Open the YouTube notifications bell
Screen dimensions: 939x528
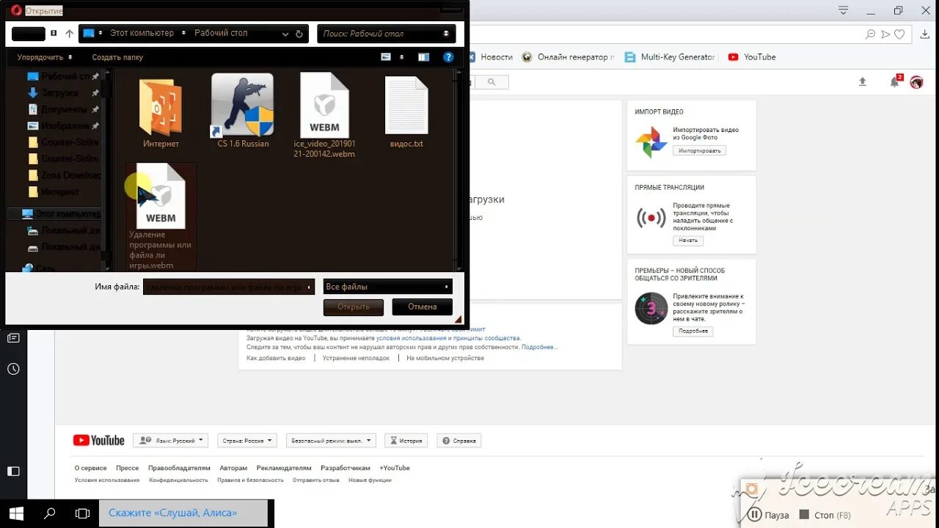(x=895, y=81)
